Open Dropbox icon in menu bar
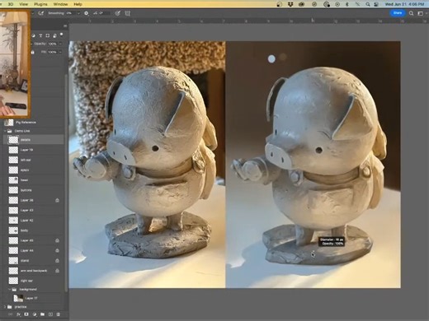The image size is (429, 321). tap(290, 4)
